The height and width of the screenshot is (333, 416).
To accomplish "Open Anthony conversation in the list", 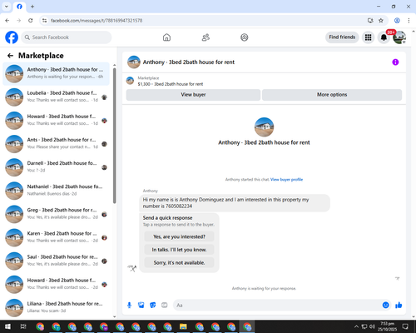I will (x=56, y=74).
